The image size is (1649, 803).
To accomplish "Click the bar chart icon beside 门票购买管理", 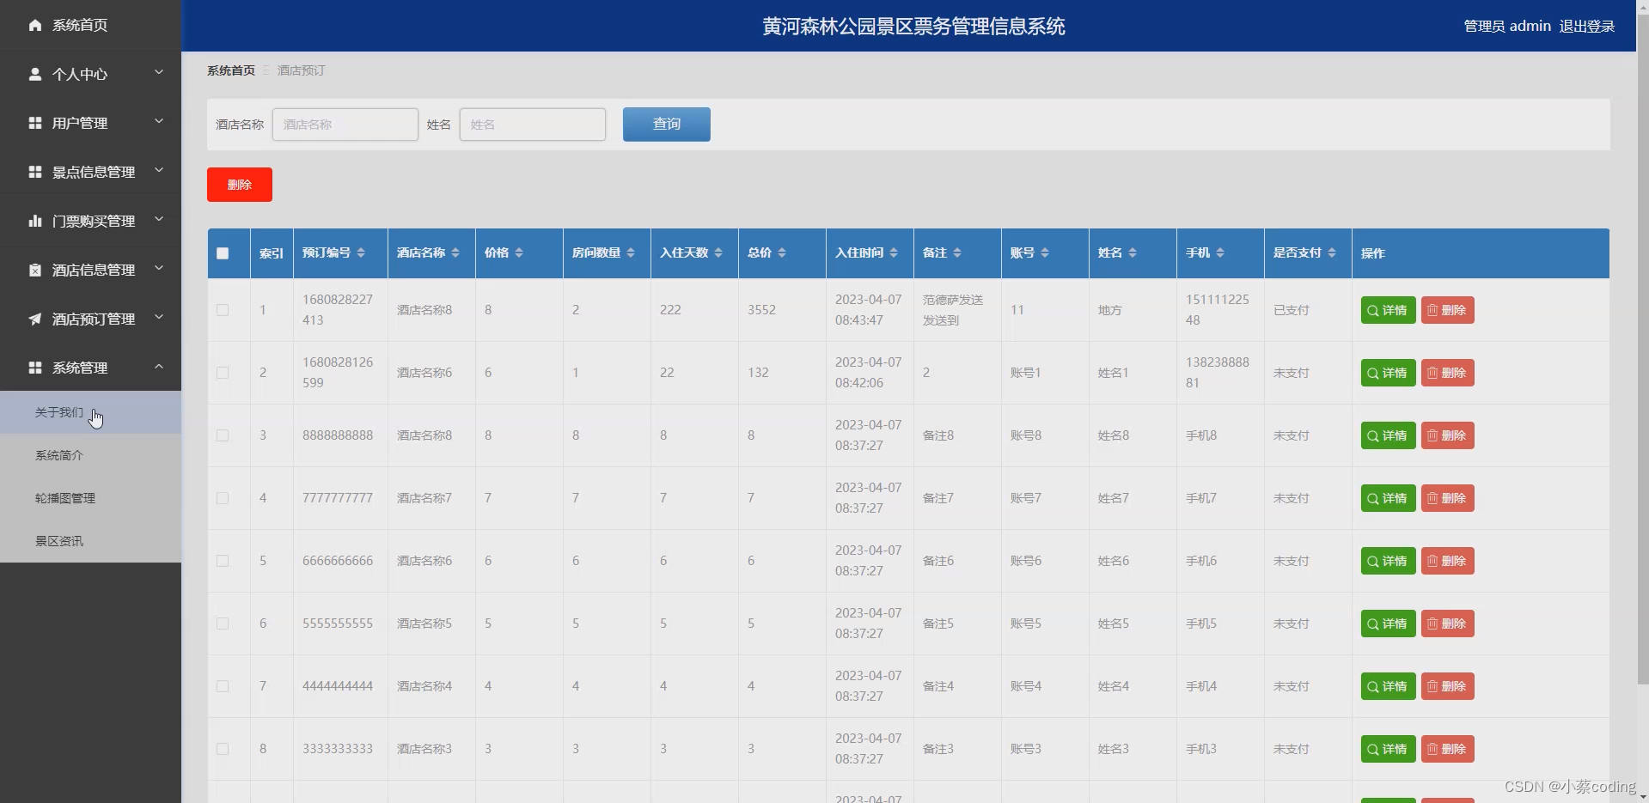I will tap(35, 221).
